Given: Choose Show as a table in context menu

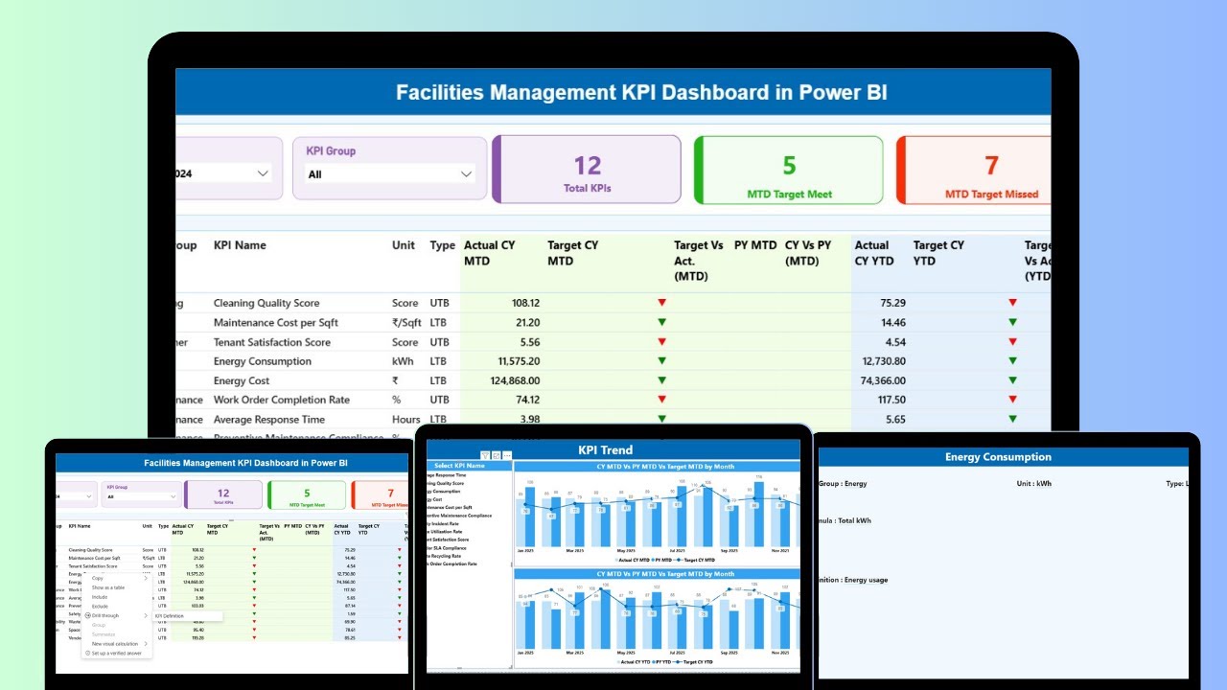Looking at the screenshot, I should pyautogui.click(x=108, y=587).
